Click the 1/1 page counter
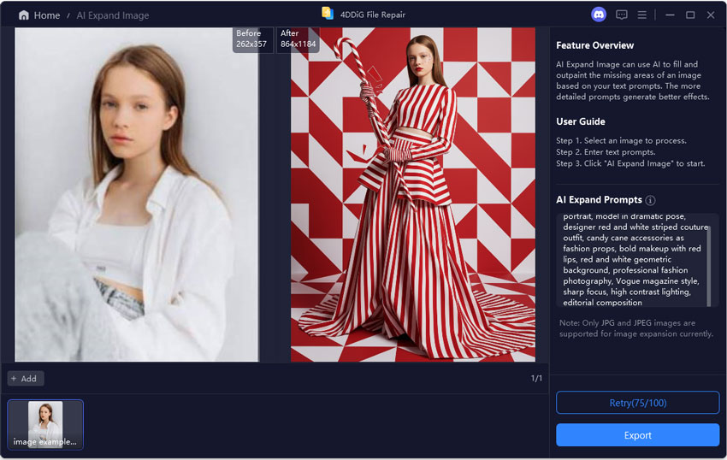This screenshot has width=727, height=460. click(x=536, y=379)
